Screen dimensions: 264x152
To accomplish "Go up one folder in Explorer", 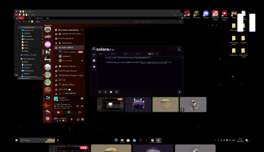I will click(x=29, y=22).
